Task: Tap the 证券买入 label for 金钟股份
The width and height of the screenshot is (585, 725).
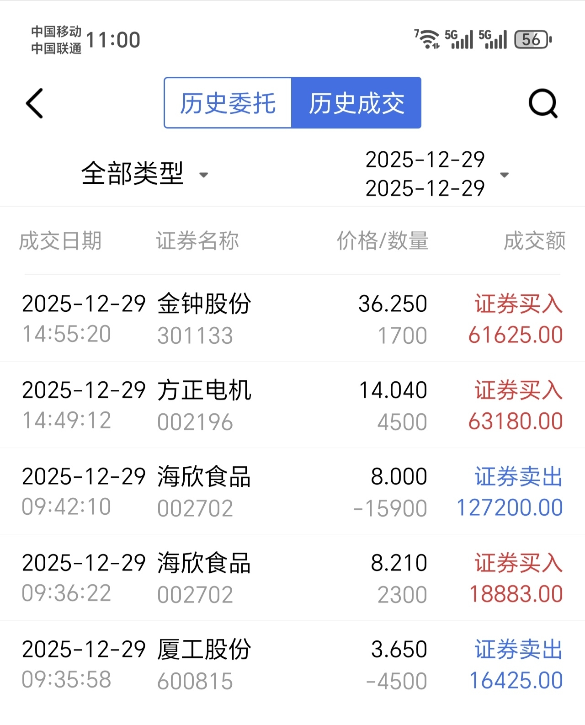Action: tap(518, 304)
